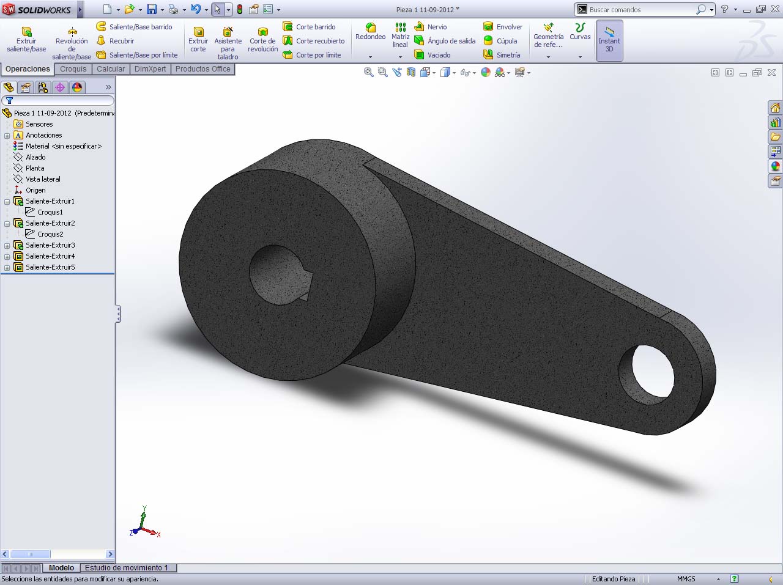This screenshot has height=585, width=783.
Task: Select Corte de revolución tool
Action: tap(262, 40)
